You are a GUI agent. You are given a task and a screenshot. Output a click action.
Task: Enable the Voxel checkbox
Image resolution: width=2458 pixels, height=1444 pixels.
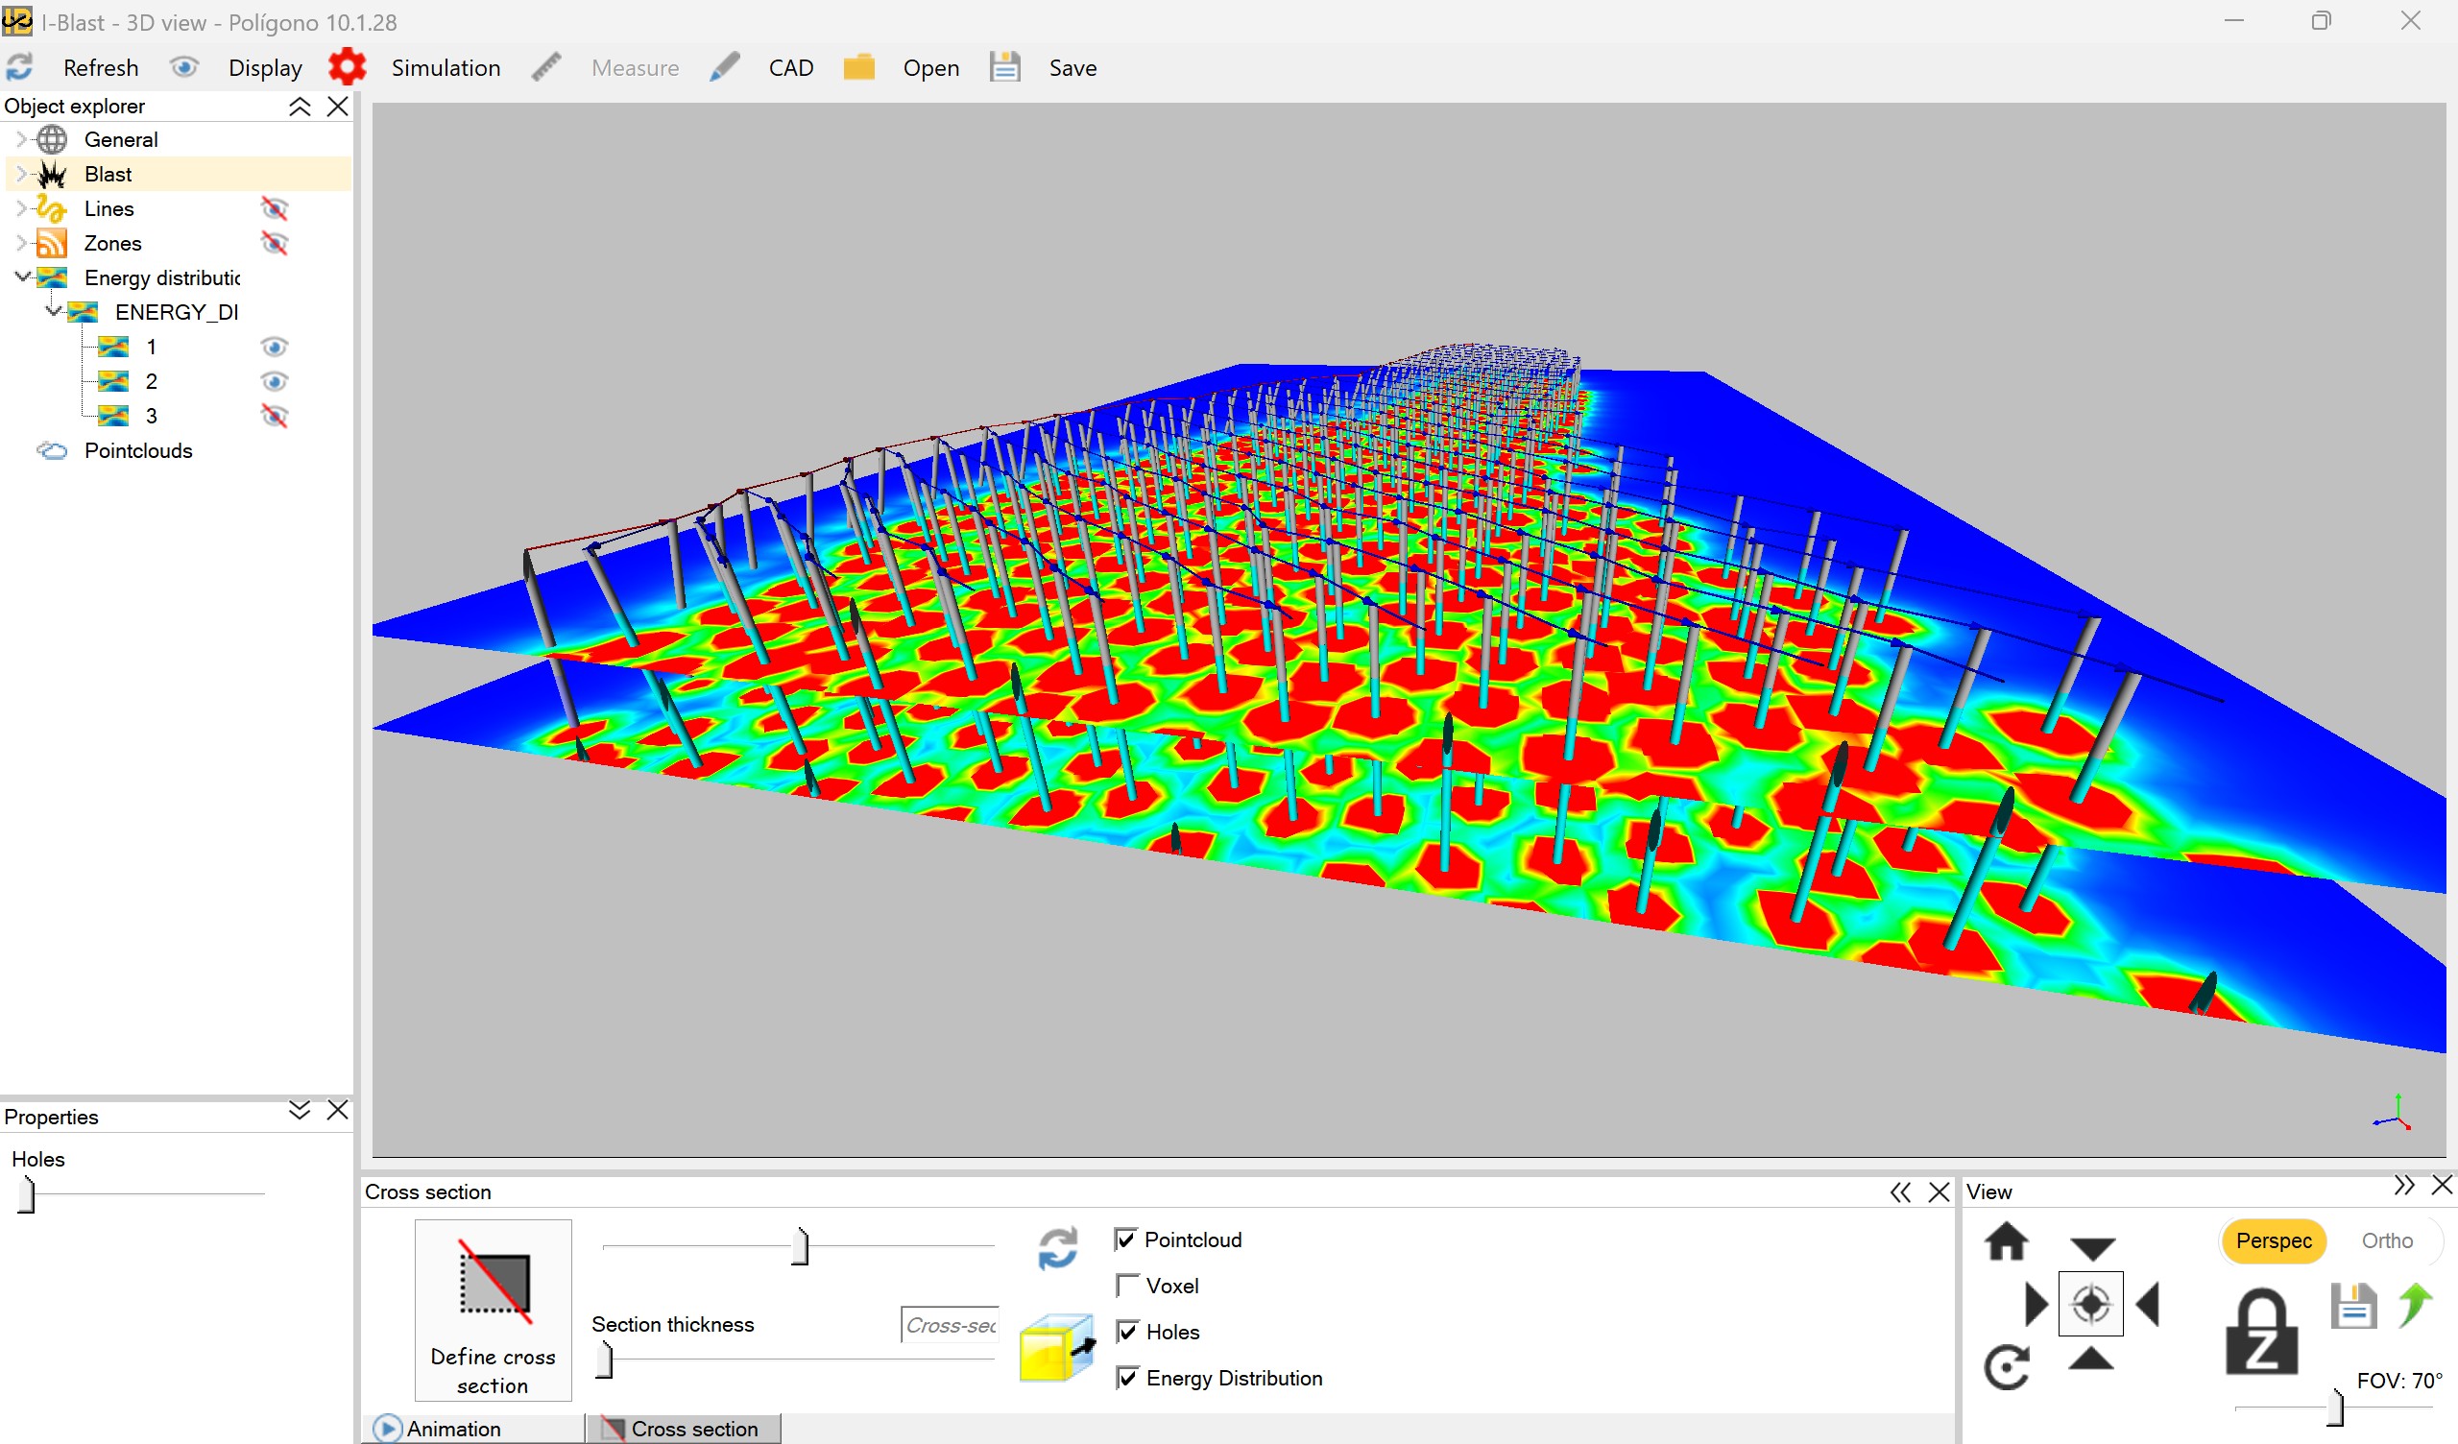tap(1127, 1285)
